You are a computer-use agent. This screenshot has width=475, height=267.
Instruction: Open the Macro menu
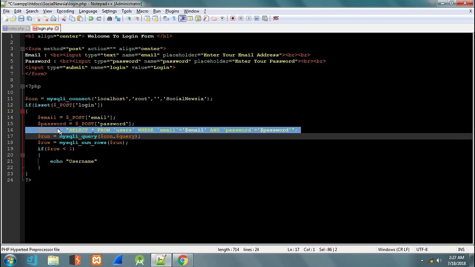click(142, 11)
